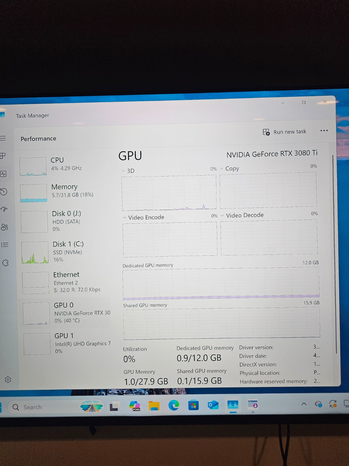This screenshot has height=466, width=349.
Task: Open the App history page icon
Action: point(4,192)
